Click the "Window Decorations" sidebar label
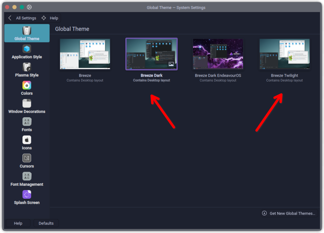 27,111
